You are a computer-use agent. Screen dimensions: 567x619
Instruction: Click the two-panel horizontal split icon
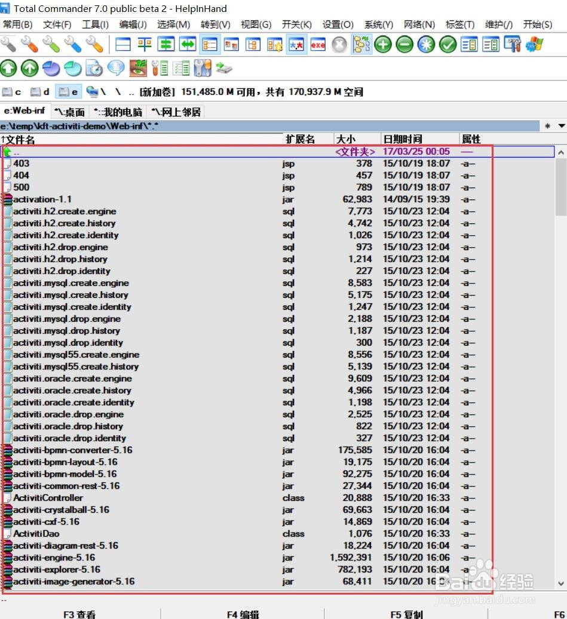[123, 44]
